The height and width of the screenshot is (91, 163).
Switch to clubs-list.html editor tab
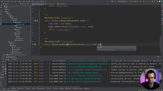(62, 4)
